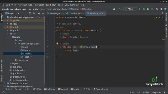Collapse all in Project panel toolbar

(x=34, y=13)
